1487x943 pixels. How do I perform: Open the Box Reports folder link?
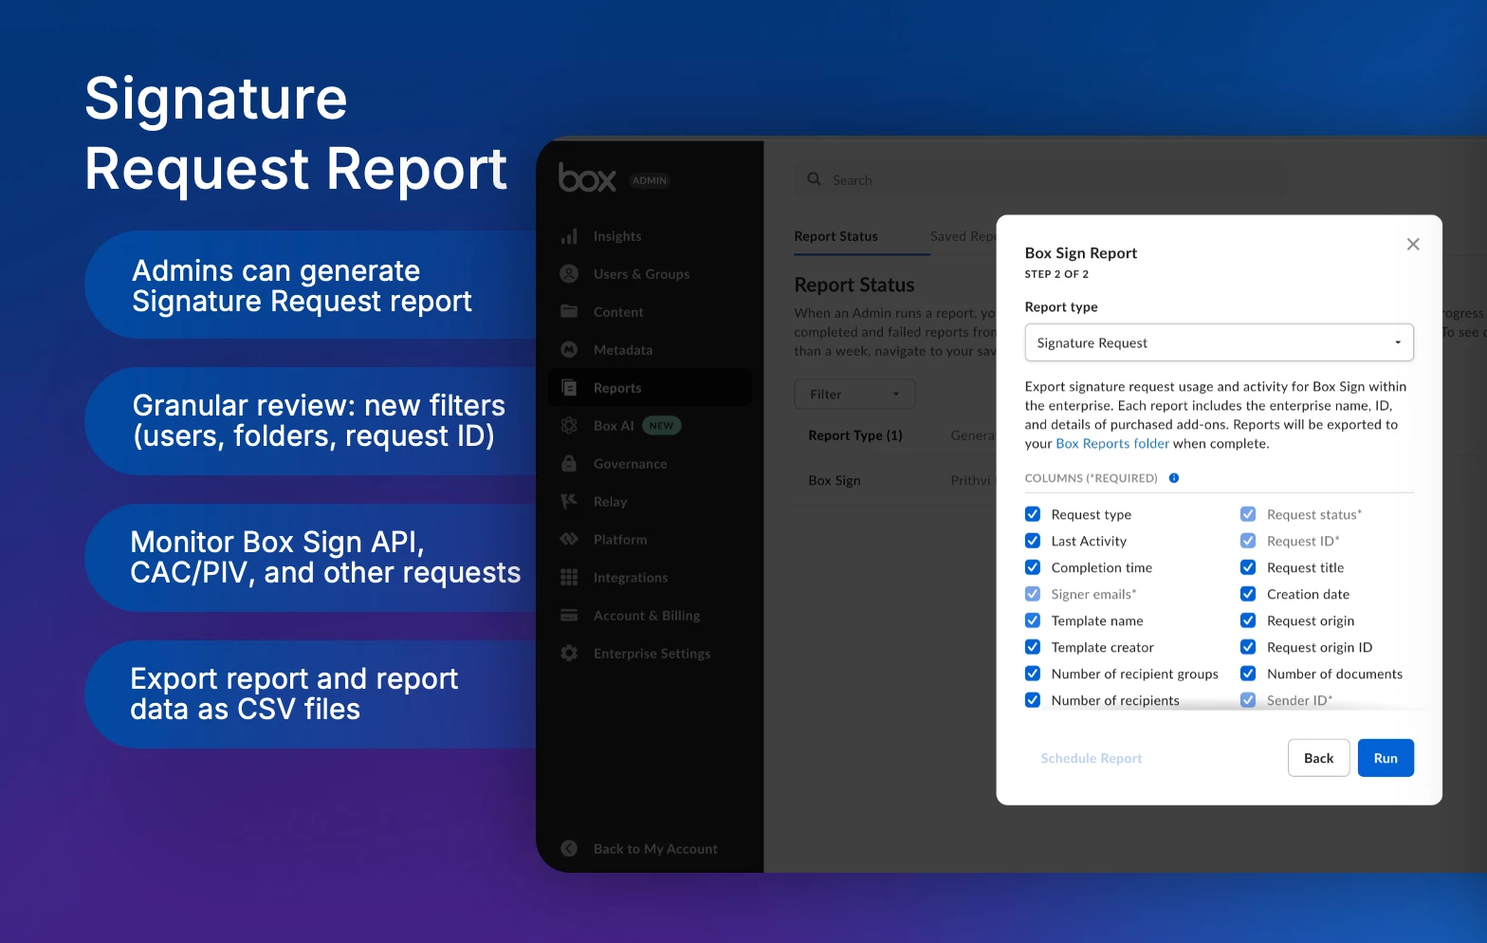tap(1112, 443)
